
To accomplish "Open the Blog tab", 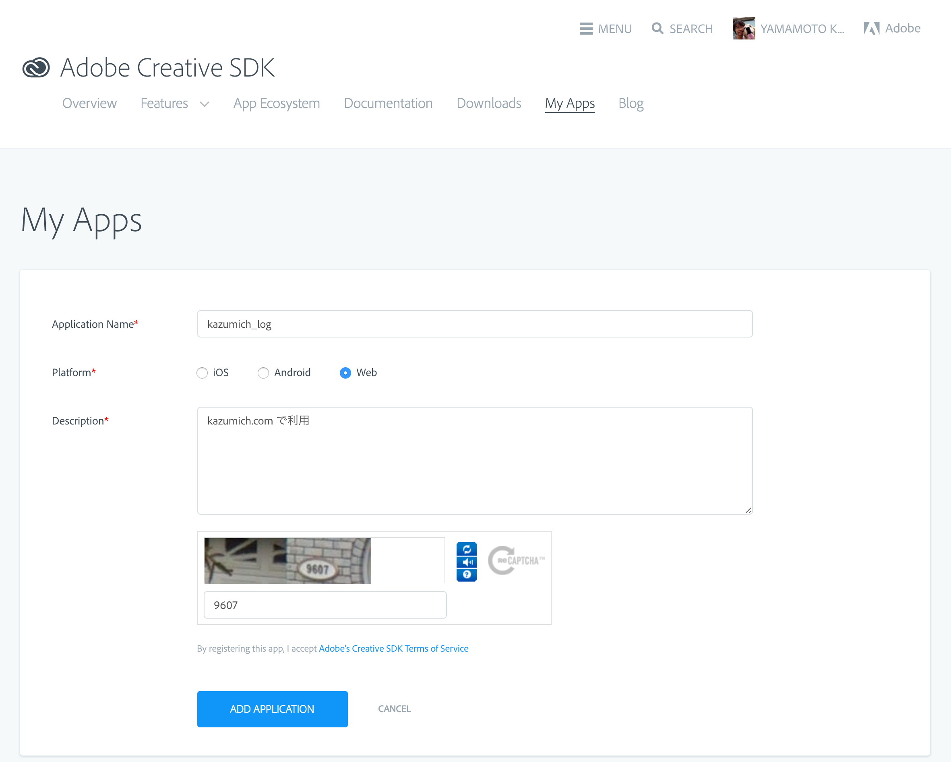I will [x=631, y=103].
